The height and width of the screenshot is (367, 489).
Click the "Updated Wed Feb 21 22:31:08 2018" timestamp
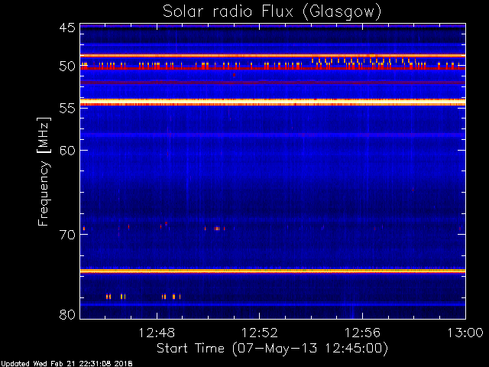[x=66, y=364]
